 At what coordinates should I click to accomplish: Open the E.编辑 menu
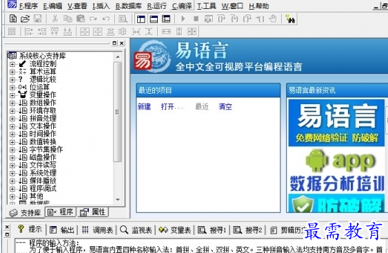tap(52, 6)
